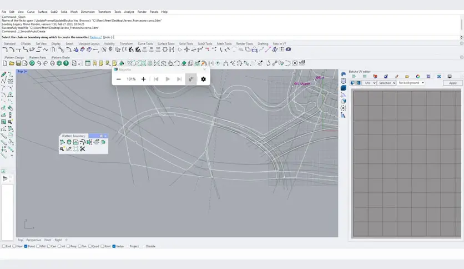Click the monitor icon in UV editor toolbar

(x=450, y=77)
